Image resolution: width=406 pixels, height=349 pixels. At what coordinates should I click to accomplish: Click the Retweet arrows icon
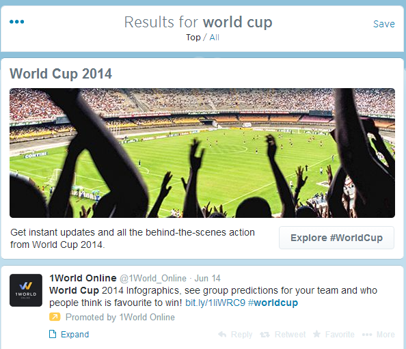tap(265, 335)
